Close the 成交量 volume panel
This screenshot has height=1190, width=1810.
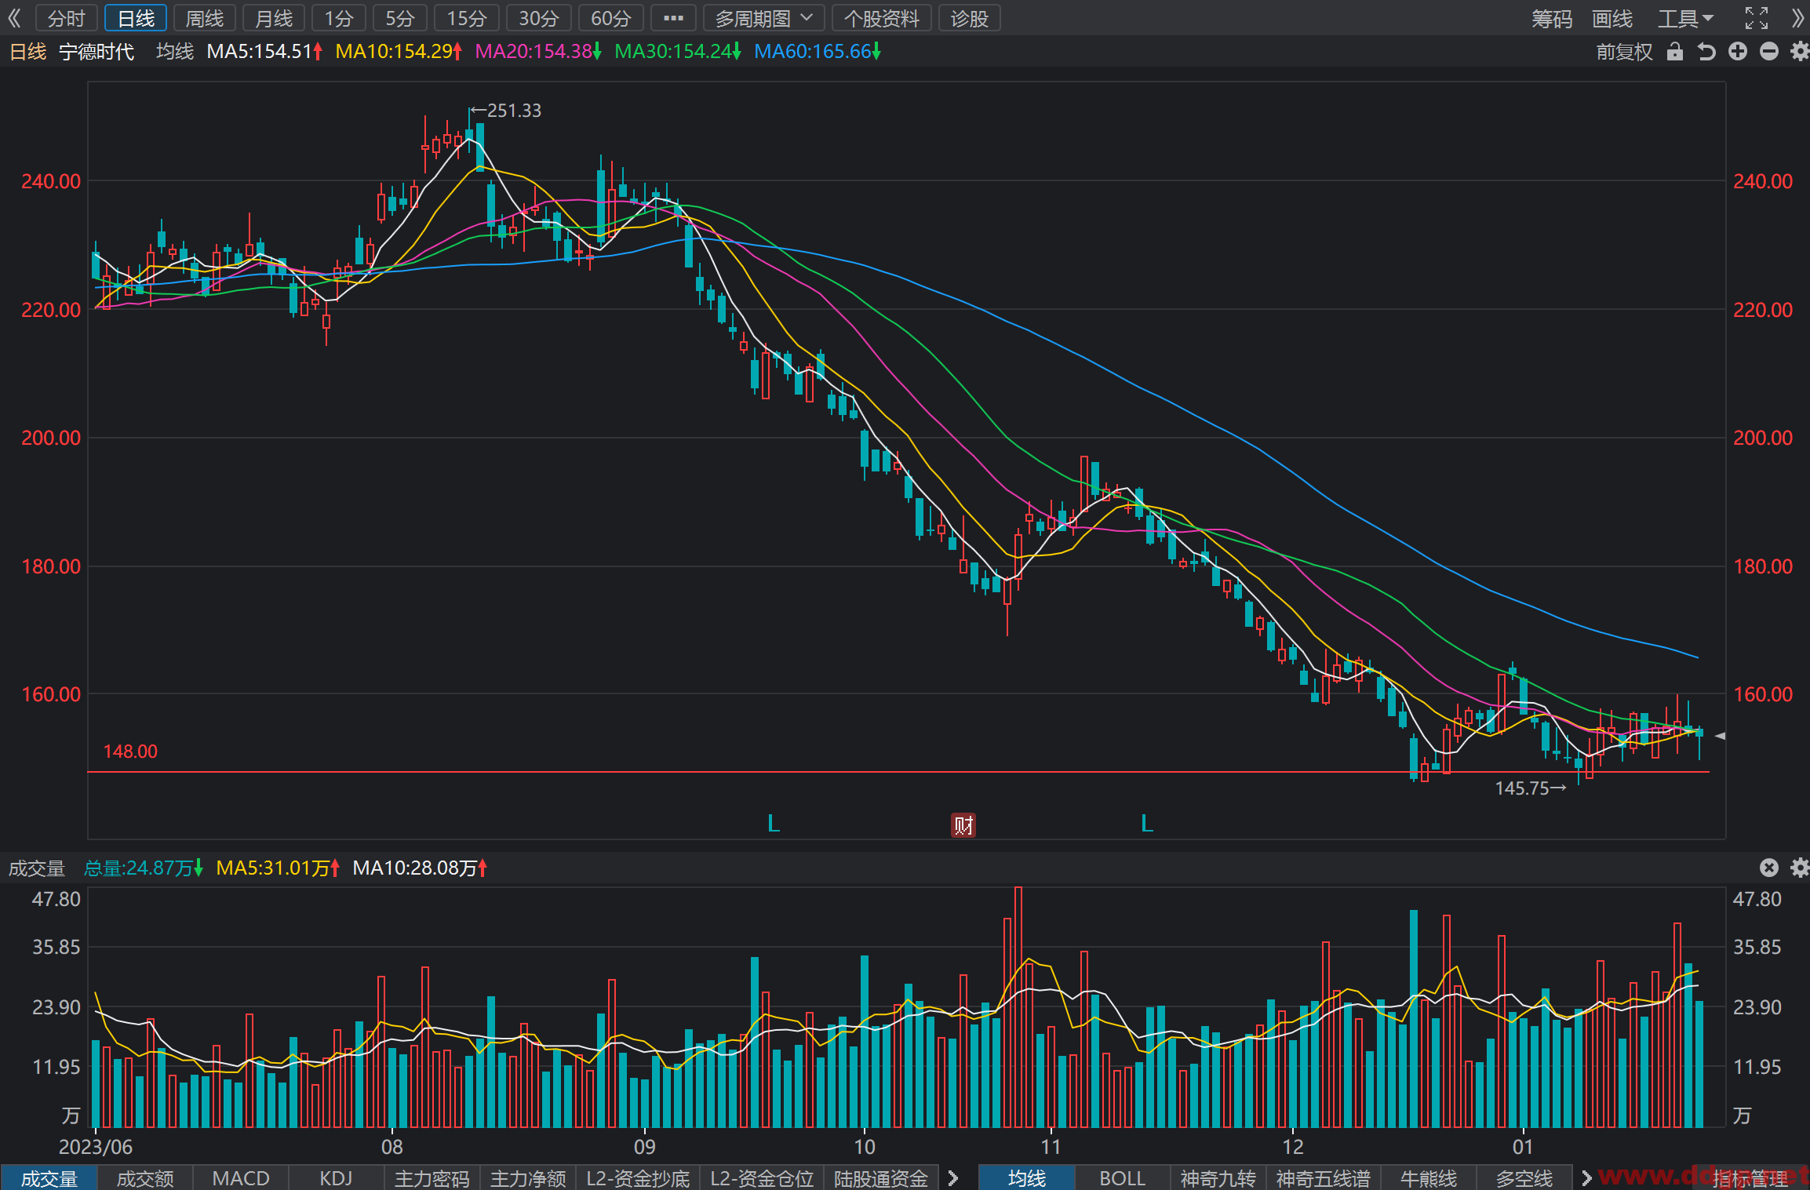coord(1769,867)
